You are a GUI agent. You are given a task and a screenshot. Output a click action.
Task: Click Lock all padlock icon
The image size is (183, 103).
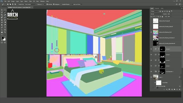162,17
